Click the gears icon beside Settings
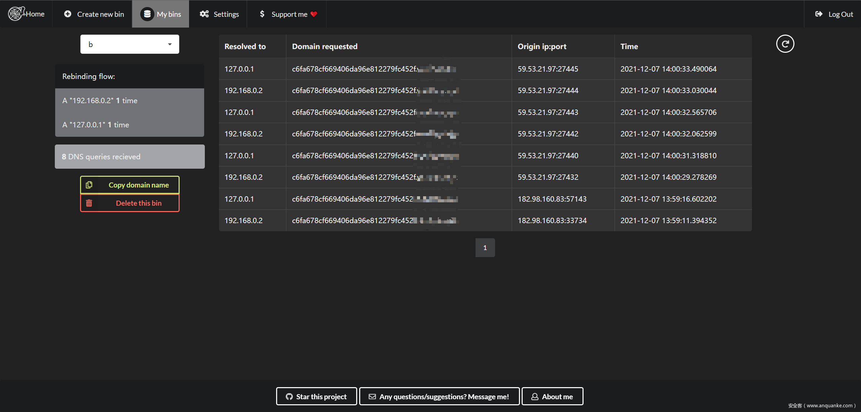Image resolution: width=861 pixels, height=412 pixels. coord(204,14)
